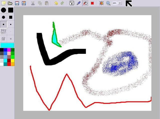Click the current cyan color preview bar
This screenshot has height=119, width=160.
pos(7,45)
